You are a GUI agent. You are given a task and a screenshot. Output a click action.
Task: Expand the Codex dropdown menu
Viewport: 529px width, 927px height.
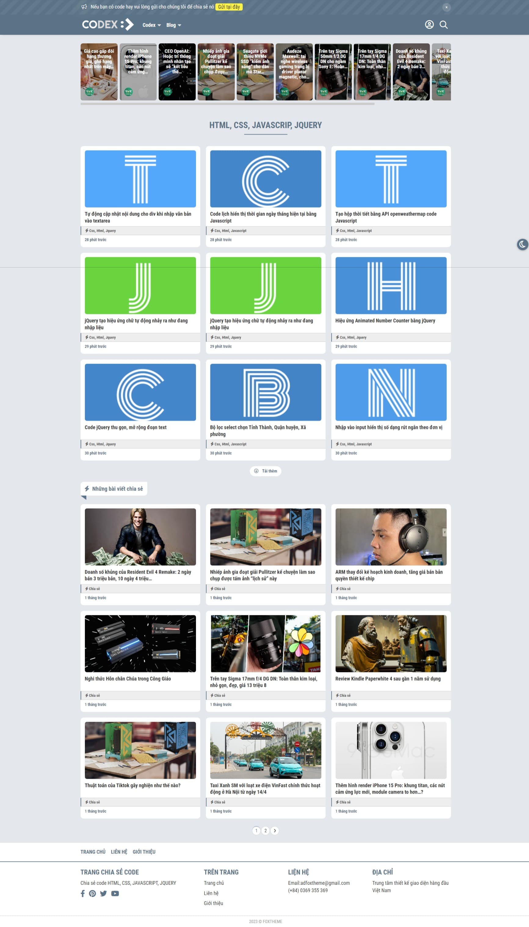(151, 25)
